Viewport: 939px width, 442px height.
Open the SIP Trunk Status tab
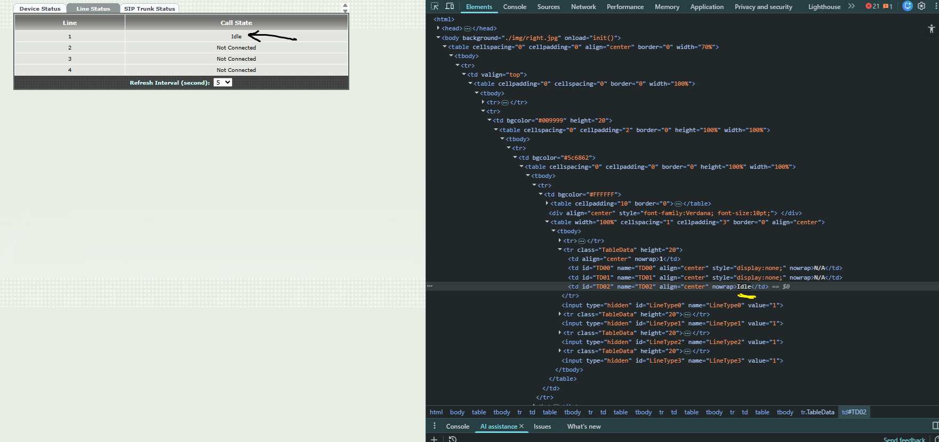tap(149, 9)
